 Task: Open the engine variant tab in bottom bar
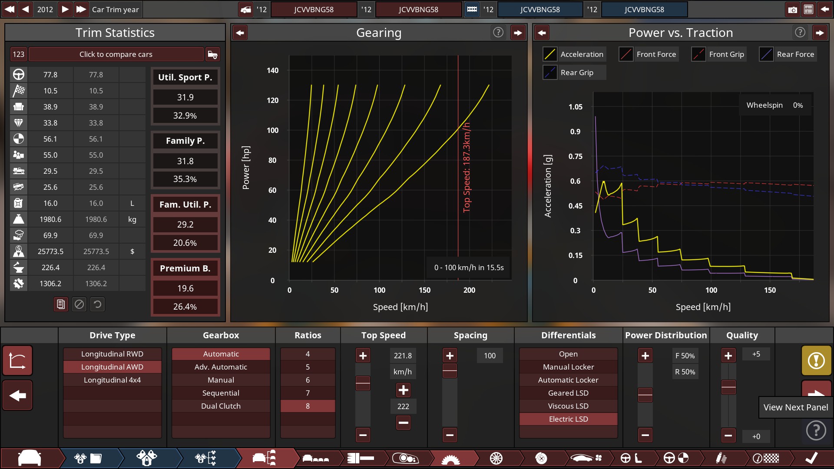(147, 458)
